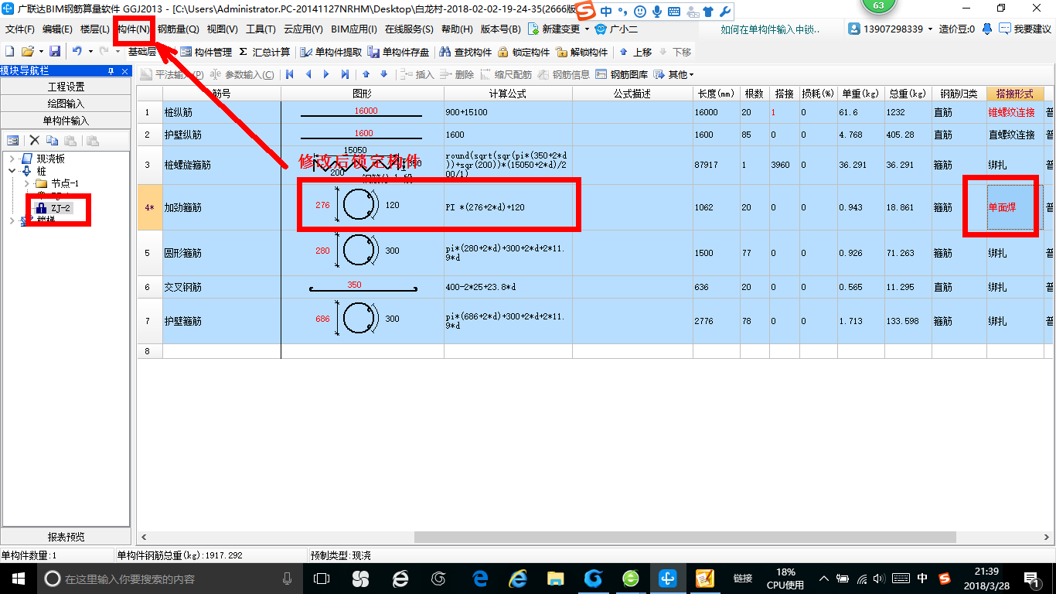Pin the 模块导航栏 panel

click(111, 71)
